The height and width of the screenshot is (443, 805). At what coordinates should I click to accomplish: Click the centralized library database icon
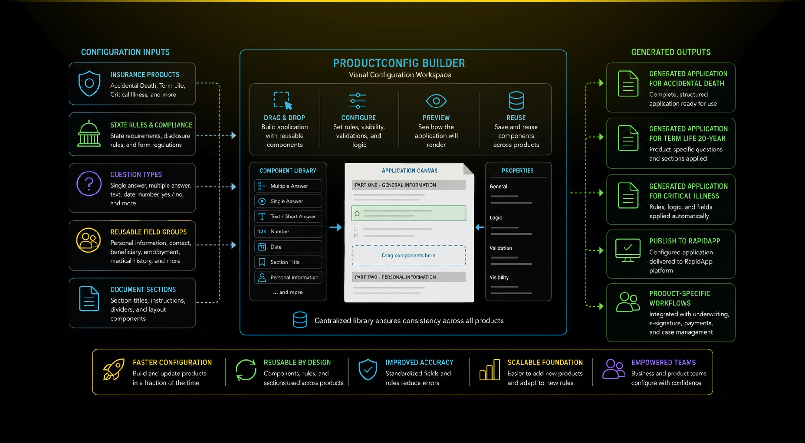pos(300,320)
